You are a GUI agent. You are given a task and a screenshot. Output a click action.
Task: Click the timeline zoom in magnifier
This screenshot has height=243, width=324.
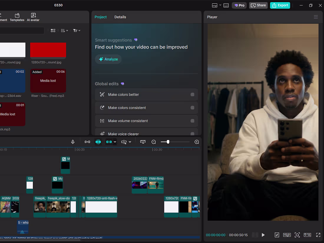(x=197, y=142)
